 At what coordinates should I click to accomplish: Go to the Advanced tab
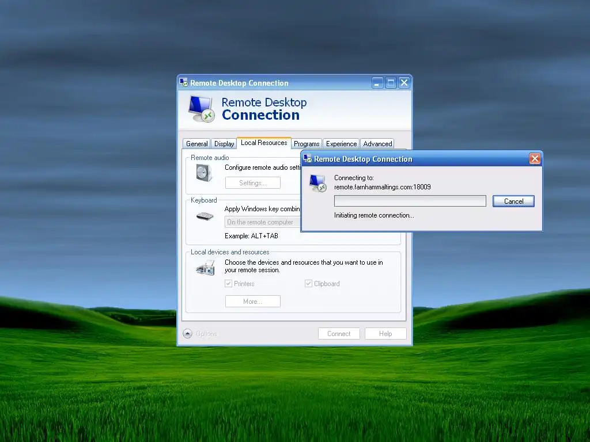[x=377, y=143]
